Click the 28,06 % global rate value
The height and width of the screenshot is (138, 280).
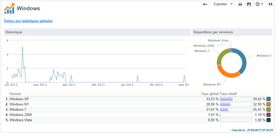(212, 104)
